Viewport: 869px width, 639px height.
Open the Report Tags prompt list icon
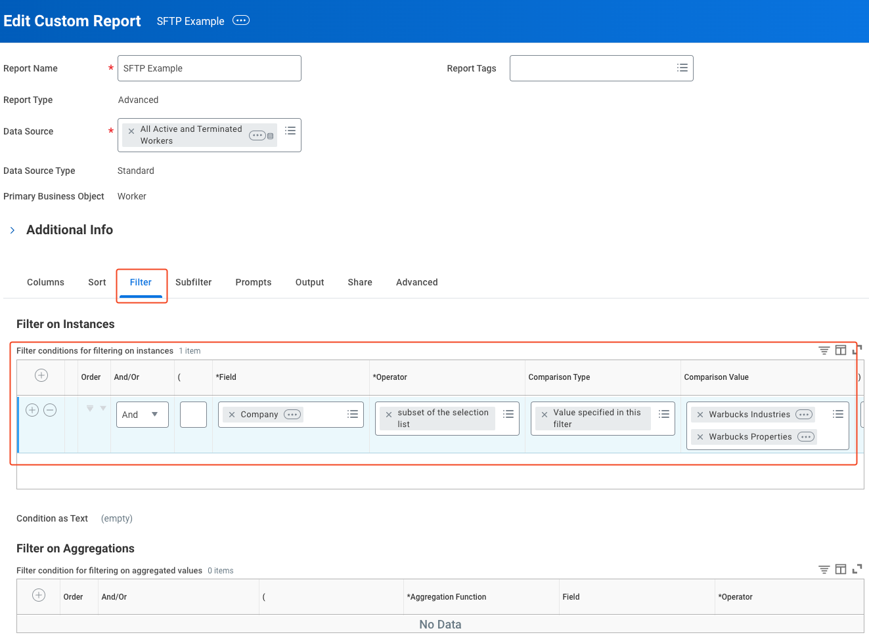tap(682, 68)
